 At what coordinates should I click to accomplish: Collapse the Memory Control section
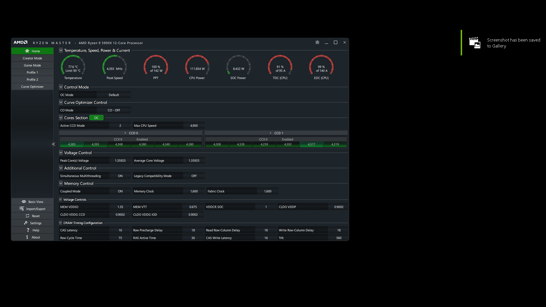tap(61, 183)
